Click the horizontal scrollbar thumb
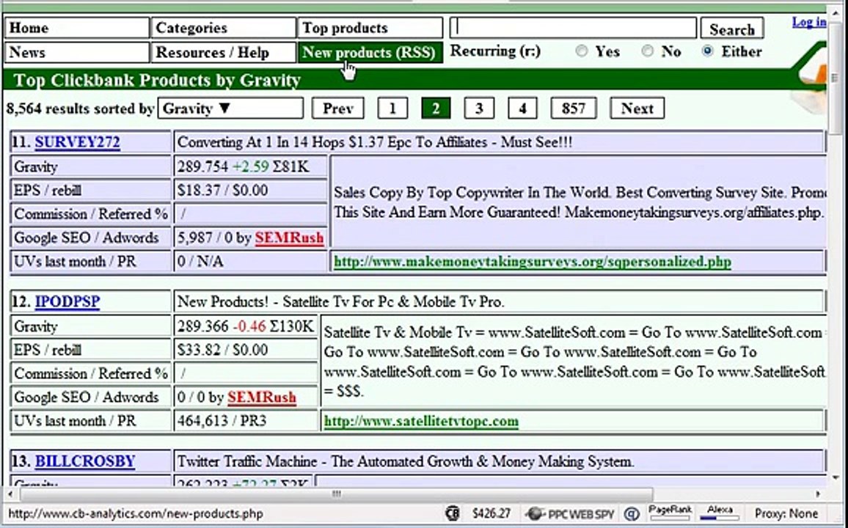Viewport: 848px width, 528px height. tap(337, 494)
